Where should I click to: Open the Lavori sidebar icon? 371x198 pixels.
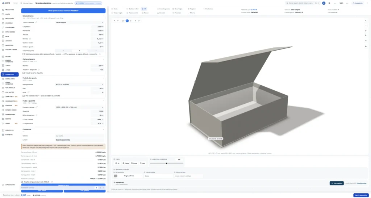3,14
